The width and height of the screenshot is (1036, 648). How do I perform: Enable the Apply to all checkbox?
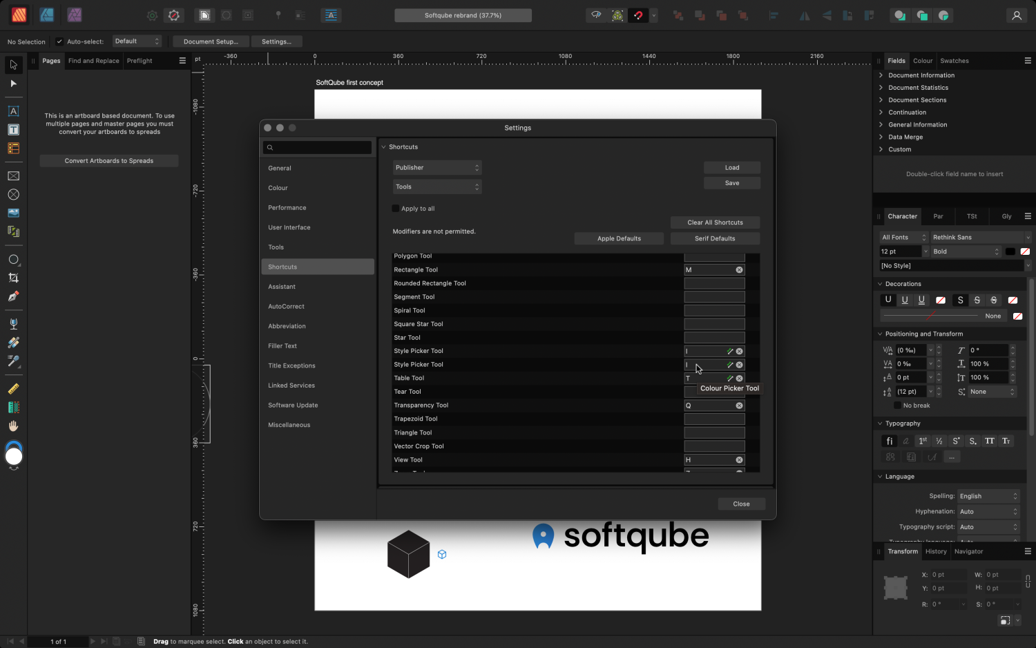pyautogui.click(x=395, y=208)
